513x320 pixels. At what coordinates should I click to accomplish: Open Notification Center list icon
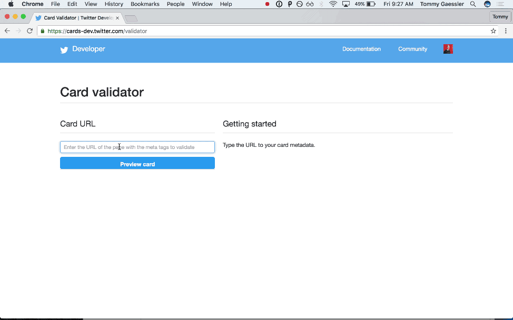500,4
